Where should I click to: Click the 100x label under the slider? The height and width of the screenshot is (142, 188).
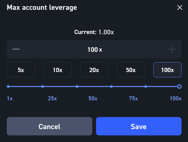point(175,98)
